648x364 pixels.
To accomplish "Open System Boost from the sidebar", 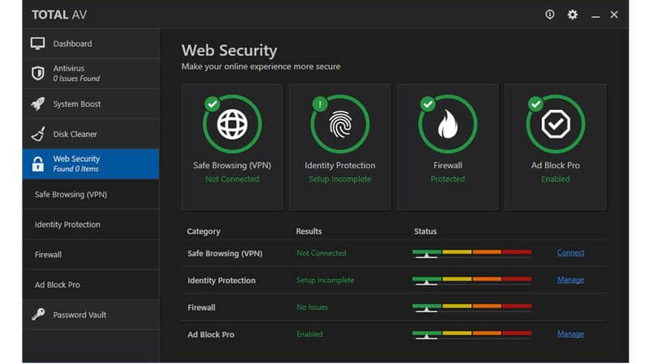I will click(x=92, y=104).
